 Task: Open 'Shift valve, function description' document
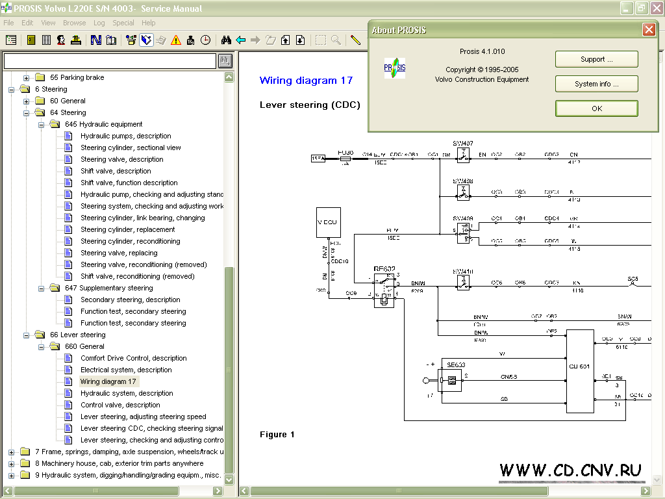tap(129, 183)
